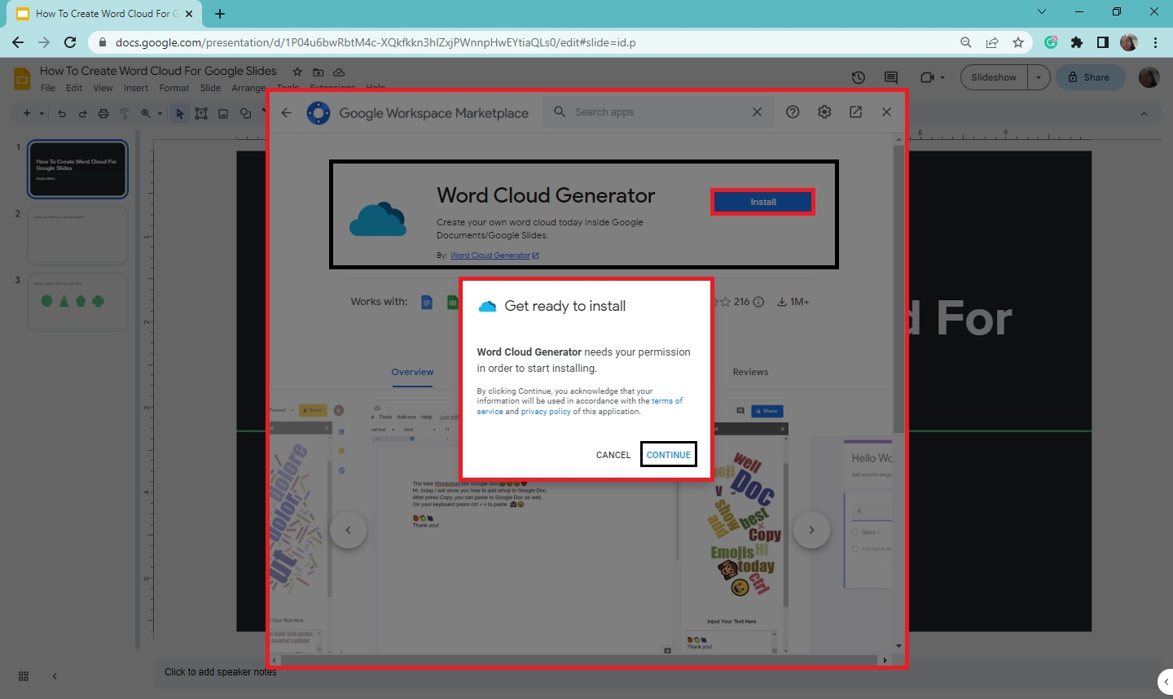The width and height of the screenshot is (1173, 699).
Task: Open the privacy policy link
Action: (546, 412)
